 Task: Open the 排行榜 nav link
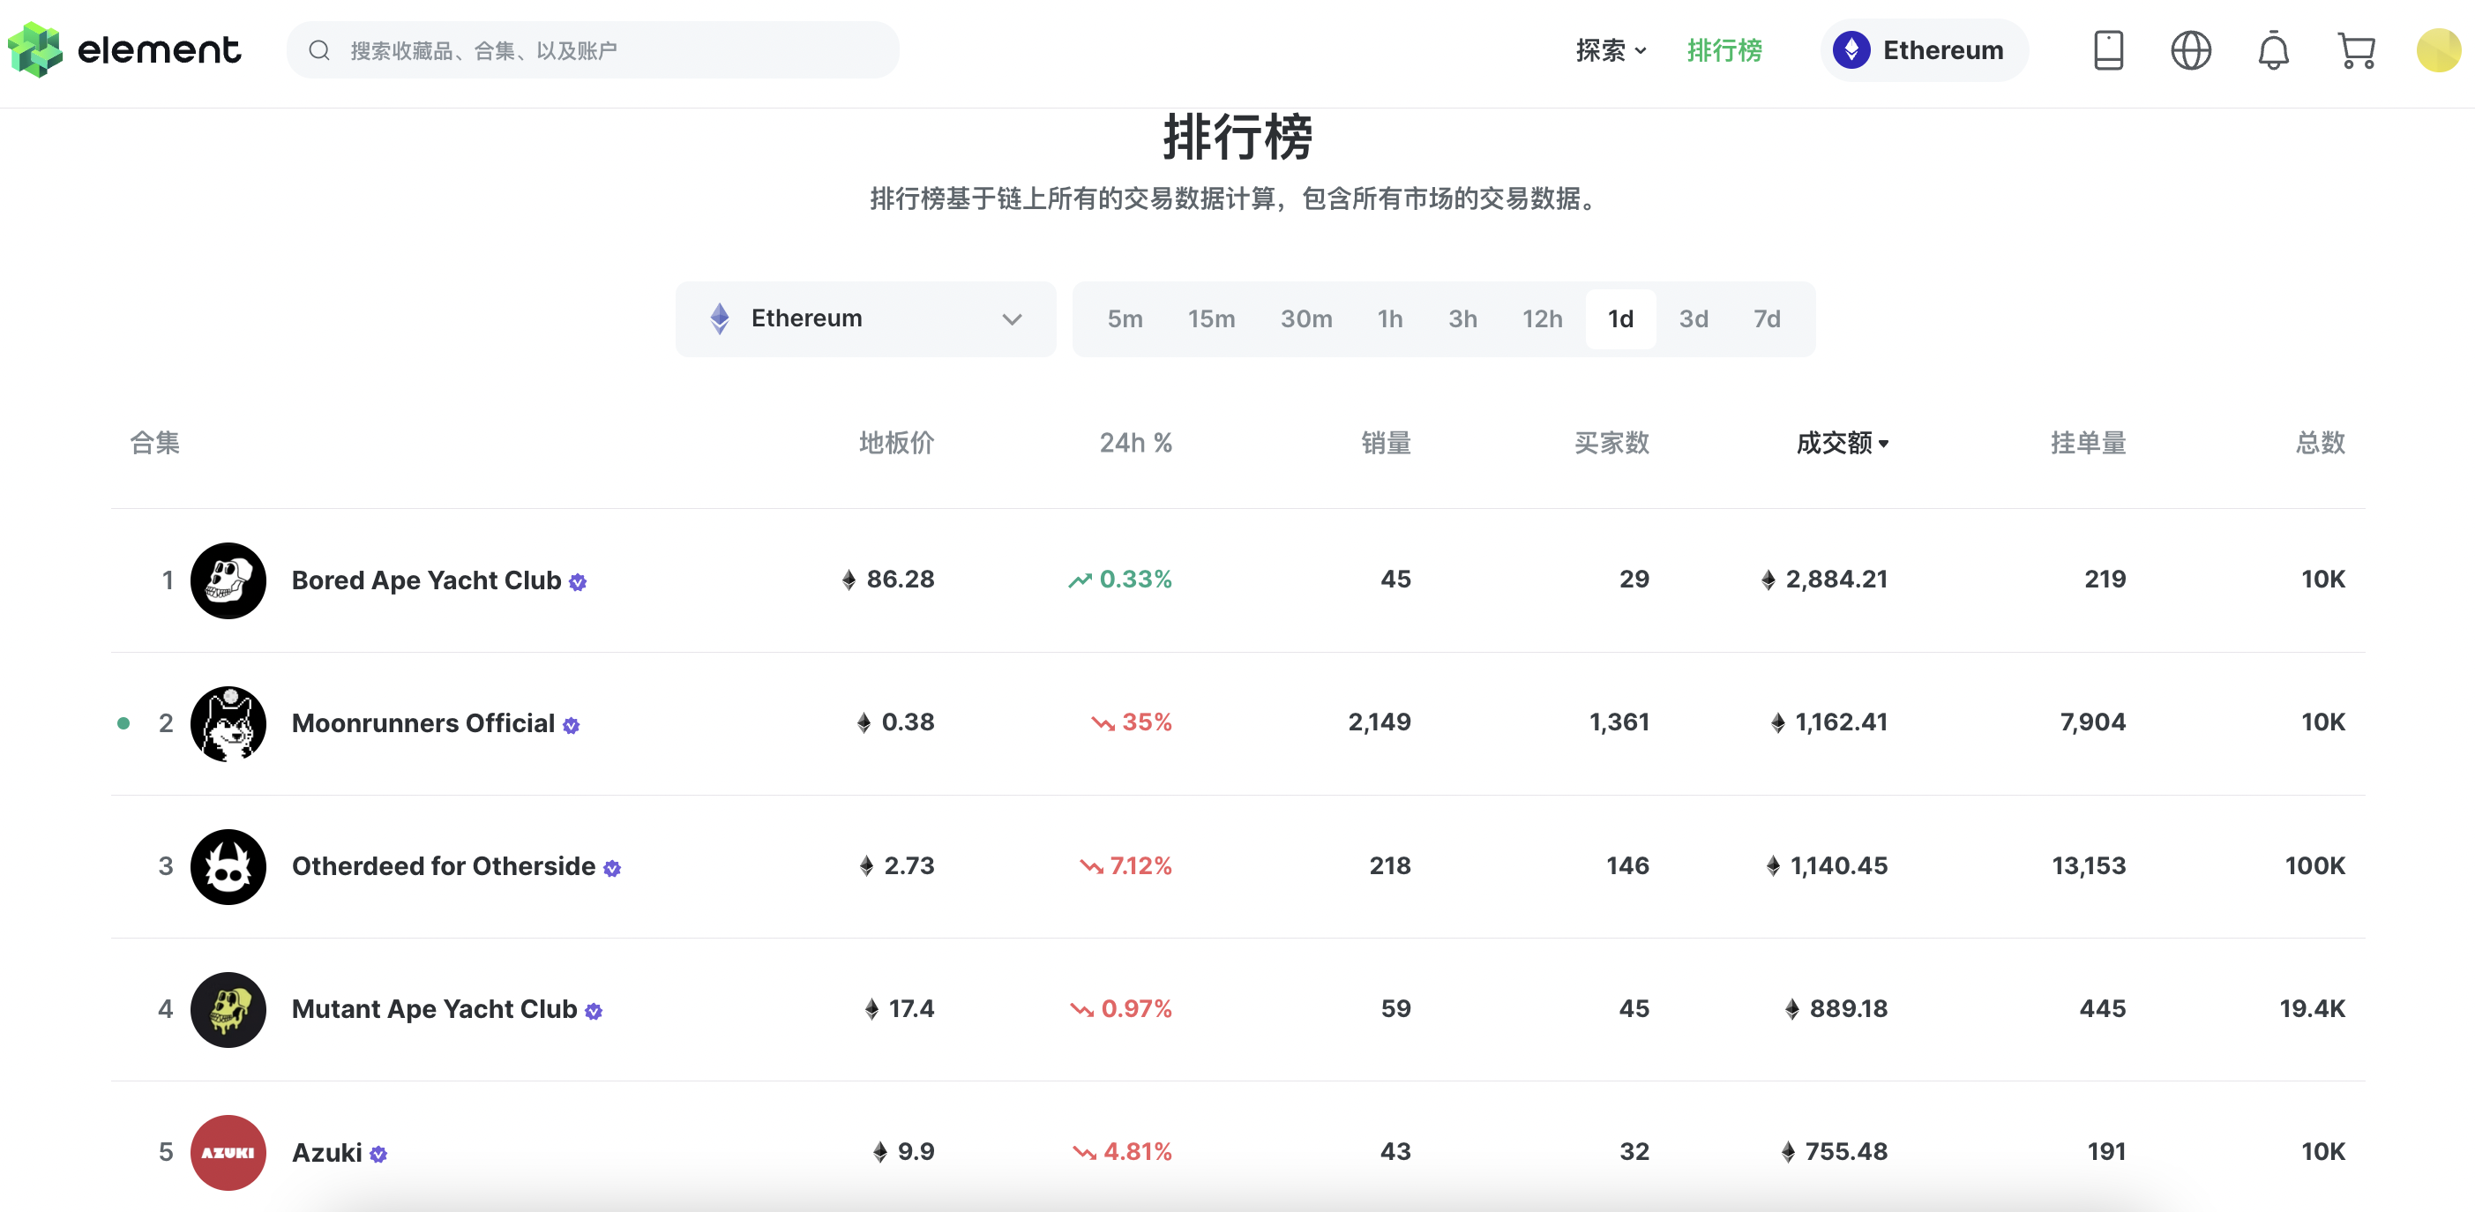1724,50
